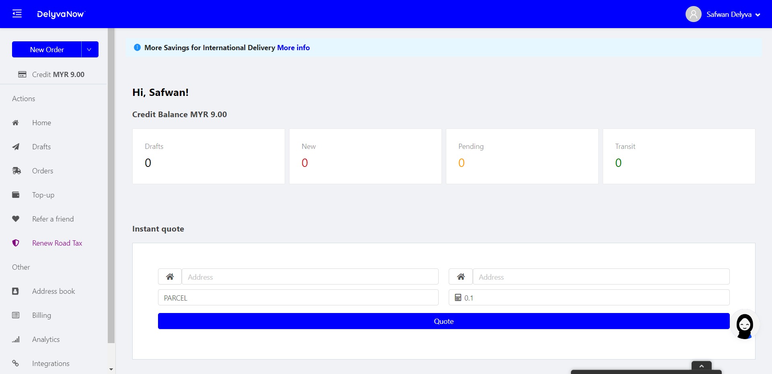Open Top-up in the sidebar
Screen dimensions: 772x374
43,195
